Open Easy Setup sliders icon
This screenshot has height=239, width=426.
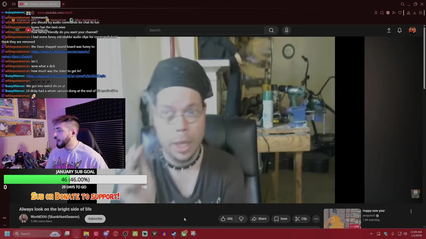click(421, 13)
